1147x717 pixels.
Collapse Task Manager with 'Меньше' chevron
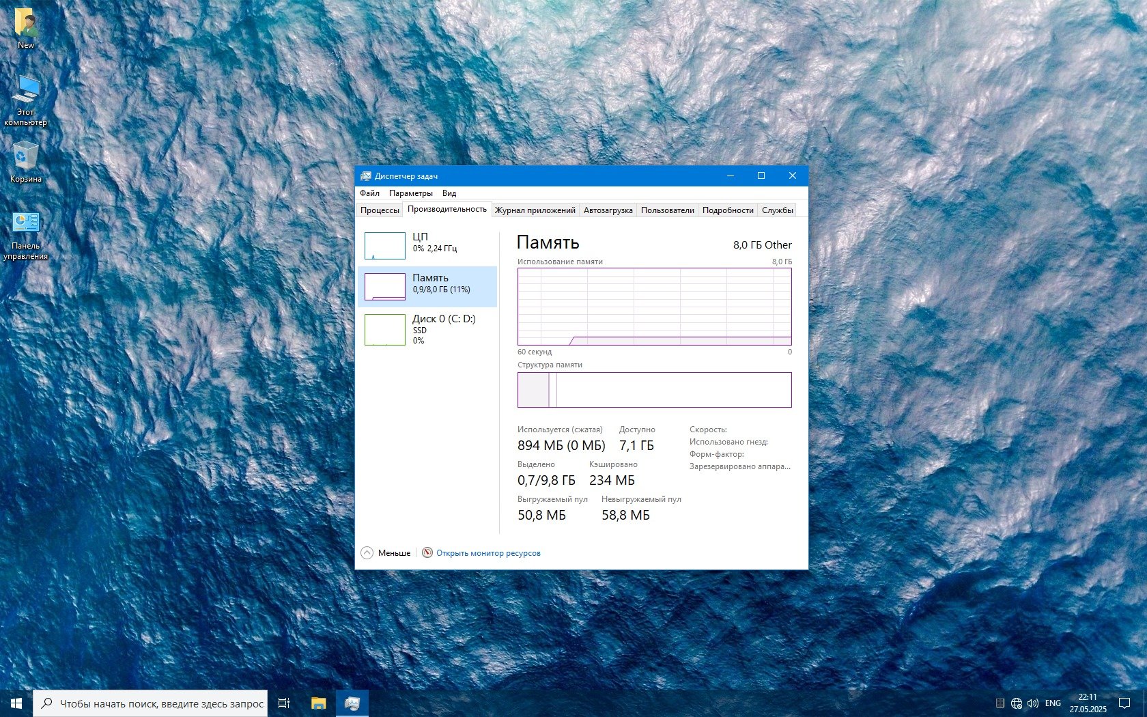pyautogui.click(x=367, y=552)
